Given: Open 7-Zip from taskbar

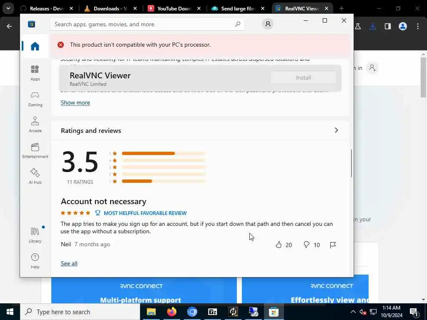Looking at the screenshot, I should coord(212,312).
